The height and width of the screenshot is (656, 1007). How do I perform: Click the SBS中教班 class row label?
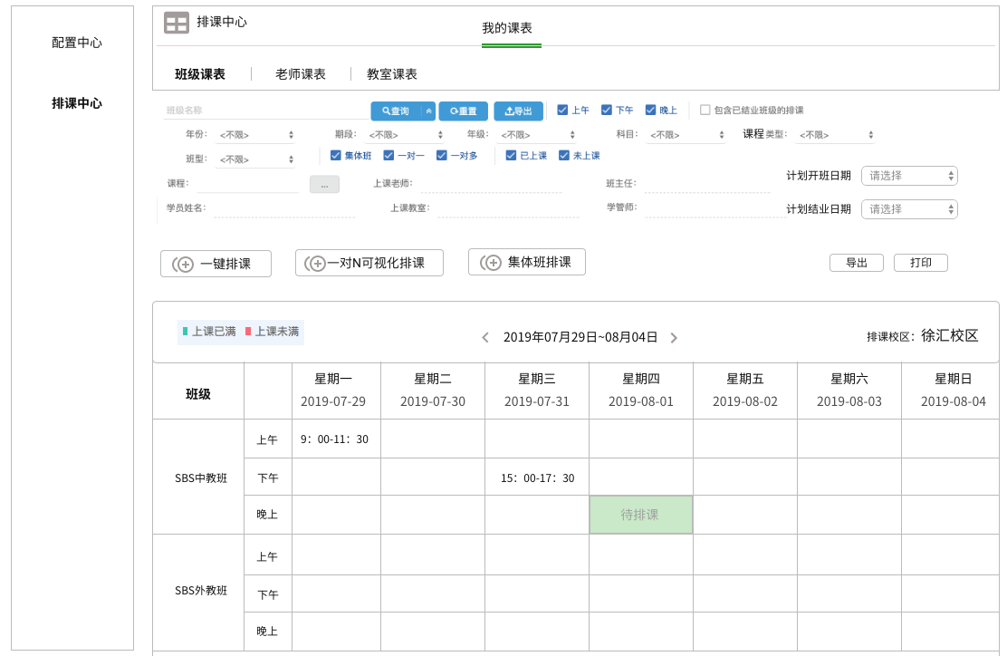pos(201,478)
